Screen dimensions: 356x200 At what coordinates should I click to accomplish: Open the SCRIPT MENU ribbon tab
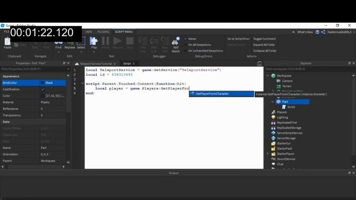click(123, 32)
